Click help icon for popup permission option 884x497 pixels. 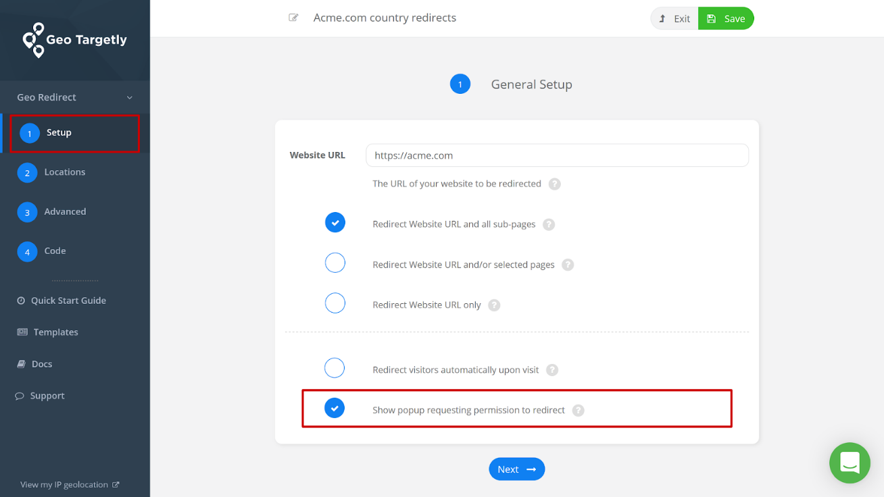pyautogui.click(x=578, y=410)
